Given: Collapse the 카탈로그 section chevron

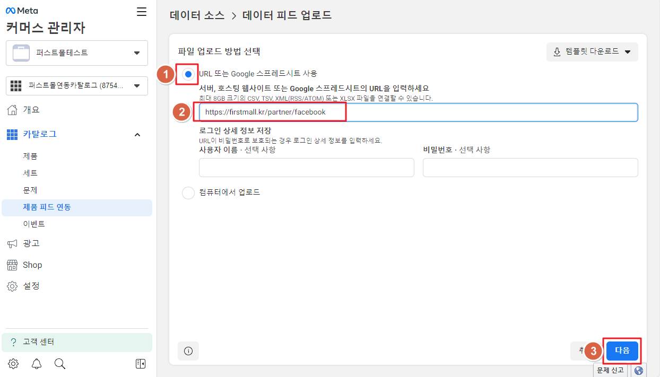Looking at the screenshot, I should [137, 135].
